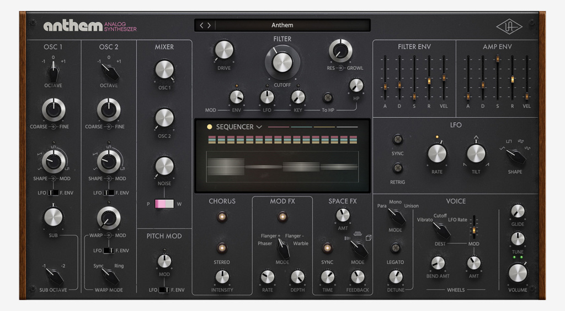This screenshot has width=565, height=311.
Task: Click the WARP knob on OSC 2
Action: click(x=109, y=218)
